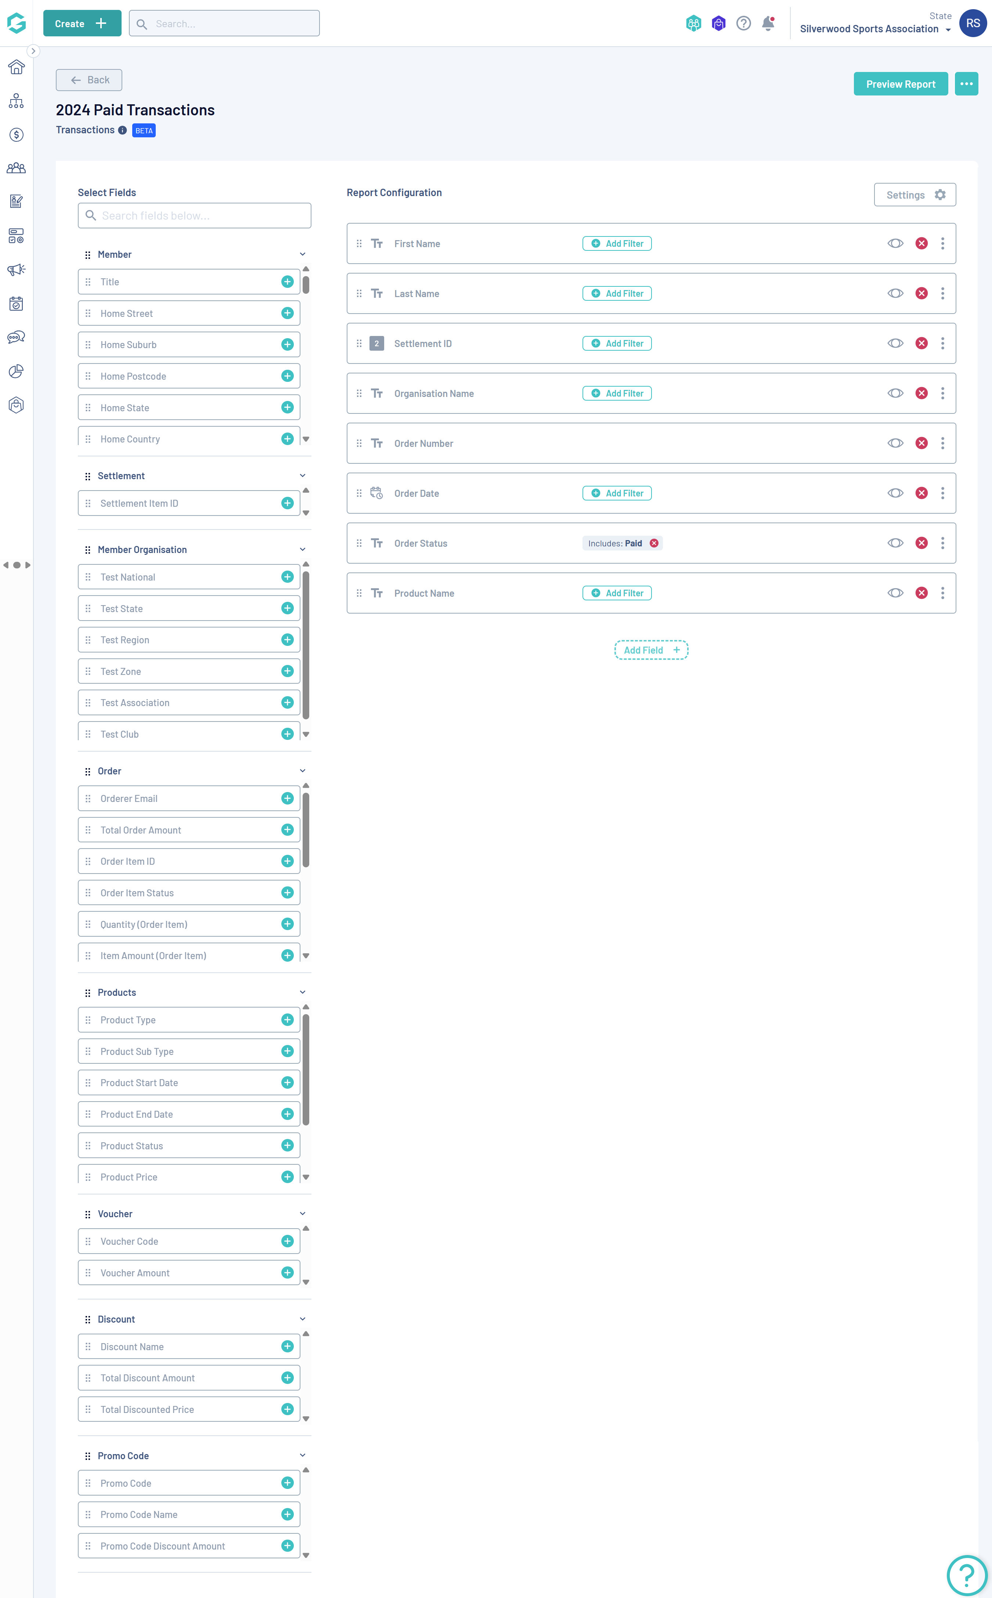This screenshot has width=992, height=1598.
Task: Collapse the Member field group
Action: click(303, 254)
